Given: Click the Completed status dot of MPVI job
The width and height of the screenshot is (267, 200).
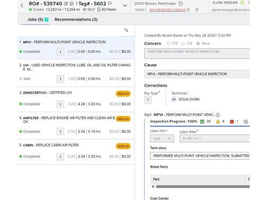Looking at the screenshot, I should point(21,51).
